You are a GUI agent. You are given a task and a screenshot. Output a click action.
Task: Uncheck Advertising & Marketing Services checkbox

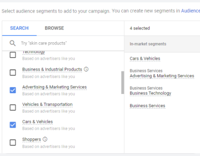point(13,90)
